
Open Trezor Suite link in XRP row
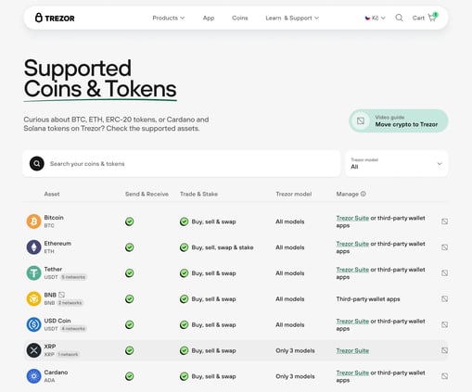[352, 350]
